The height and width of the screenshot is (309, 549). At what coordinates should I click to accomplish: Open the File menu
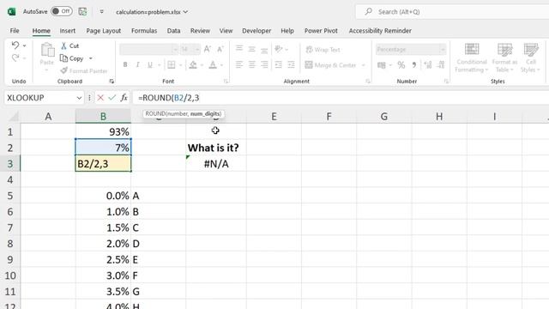[x=15, y=31]
